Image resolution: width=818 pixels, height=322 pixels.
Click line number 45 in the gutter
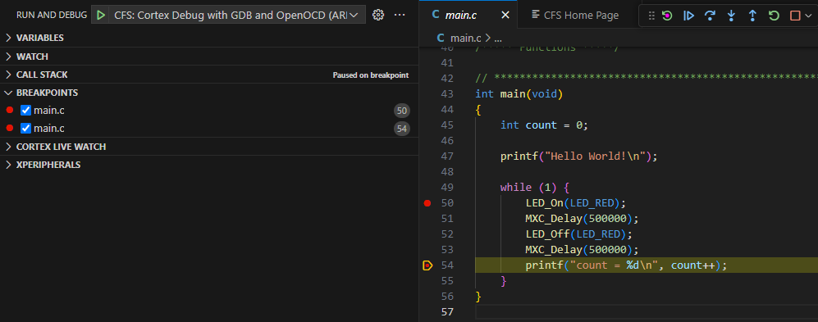[x=447, y=125]
